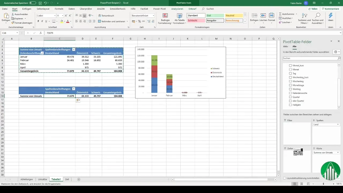Viewport: 343px width, 193px height.
Task: Open Bedingte Formatierung menu
Action: [x=165, y=19]
